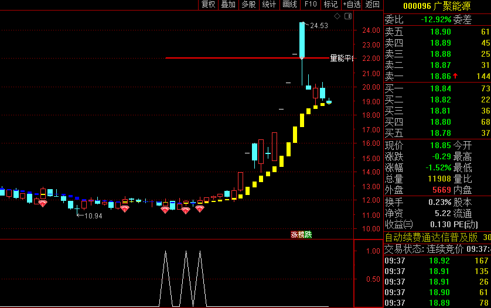This screenshot has height=308, width=491.
Task: Click the 外盘 value 5669
Action: pyautogui.click(x=442, y=190)
